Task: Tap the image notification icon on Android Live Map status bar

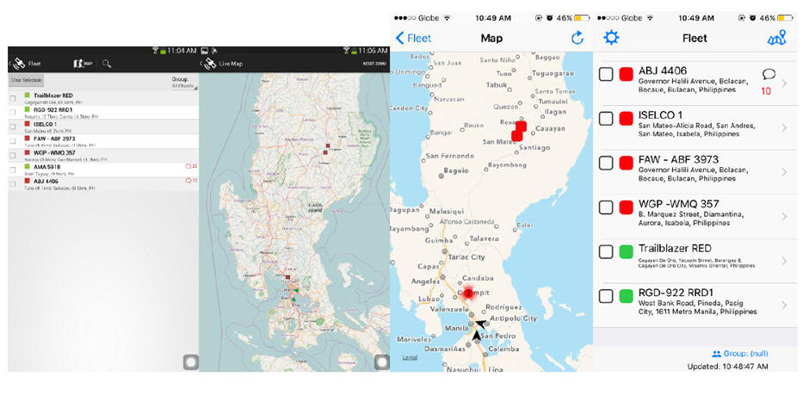Action: (x=204, y=51)
